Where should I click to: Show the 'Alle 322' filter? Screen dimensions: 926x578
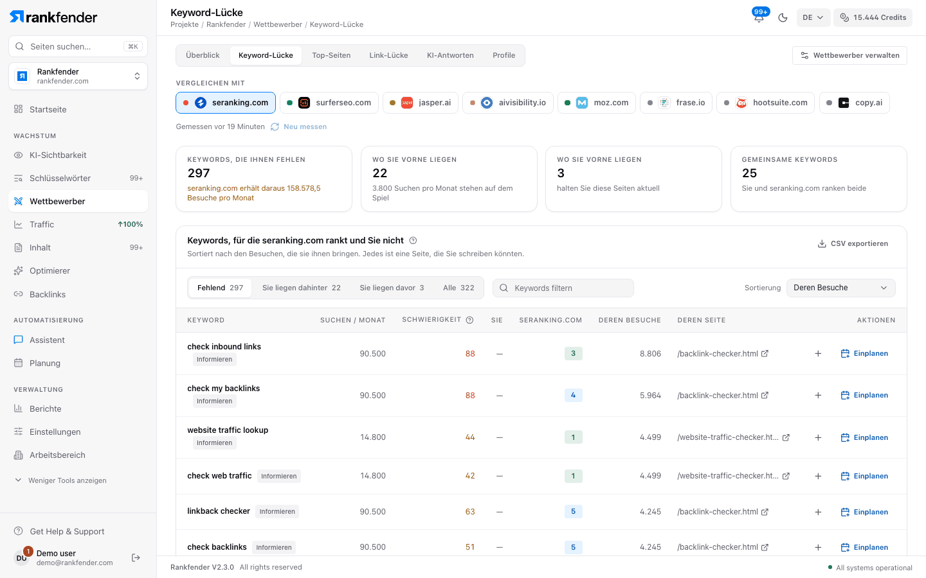pyautogui.click(x=458, y=288)
